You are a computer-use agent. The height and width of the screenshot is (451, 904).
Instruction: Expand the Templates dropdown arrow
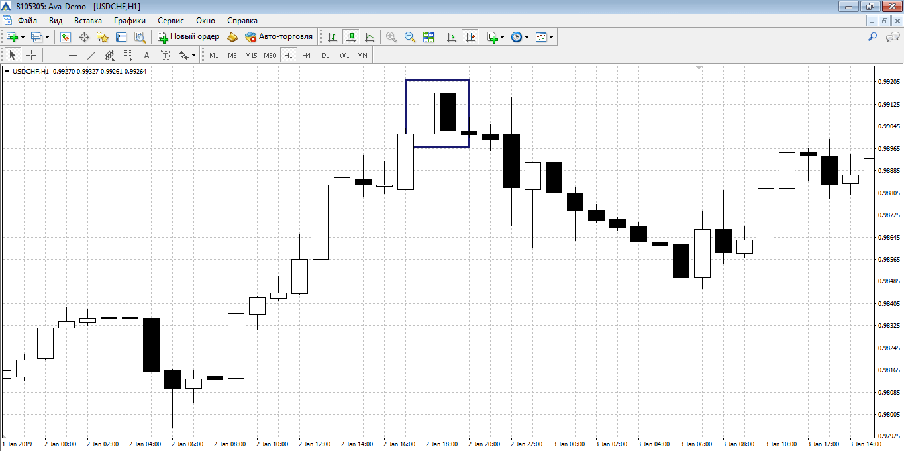(x=552, y=37)
